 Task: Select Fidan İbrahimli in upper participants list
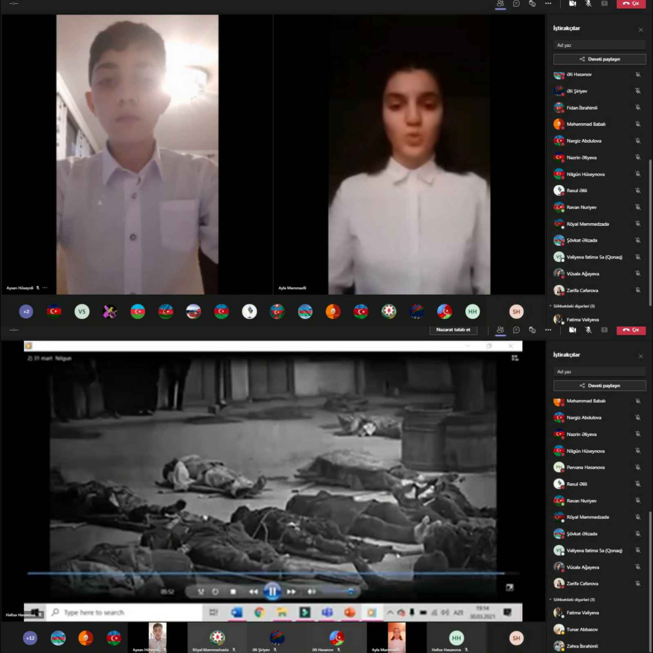pos(598,108)
